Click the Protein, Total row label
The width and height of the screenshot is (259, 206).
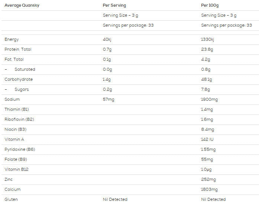tap(17, 50)
